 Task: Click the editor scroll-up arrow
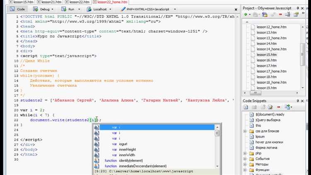coord(237,17)
